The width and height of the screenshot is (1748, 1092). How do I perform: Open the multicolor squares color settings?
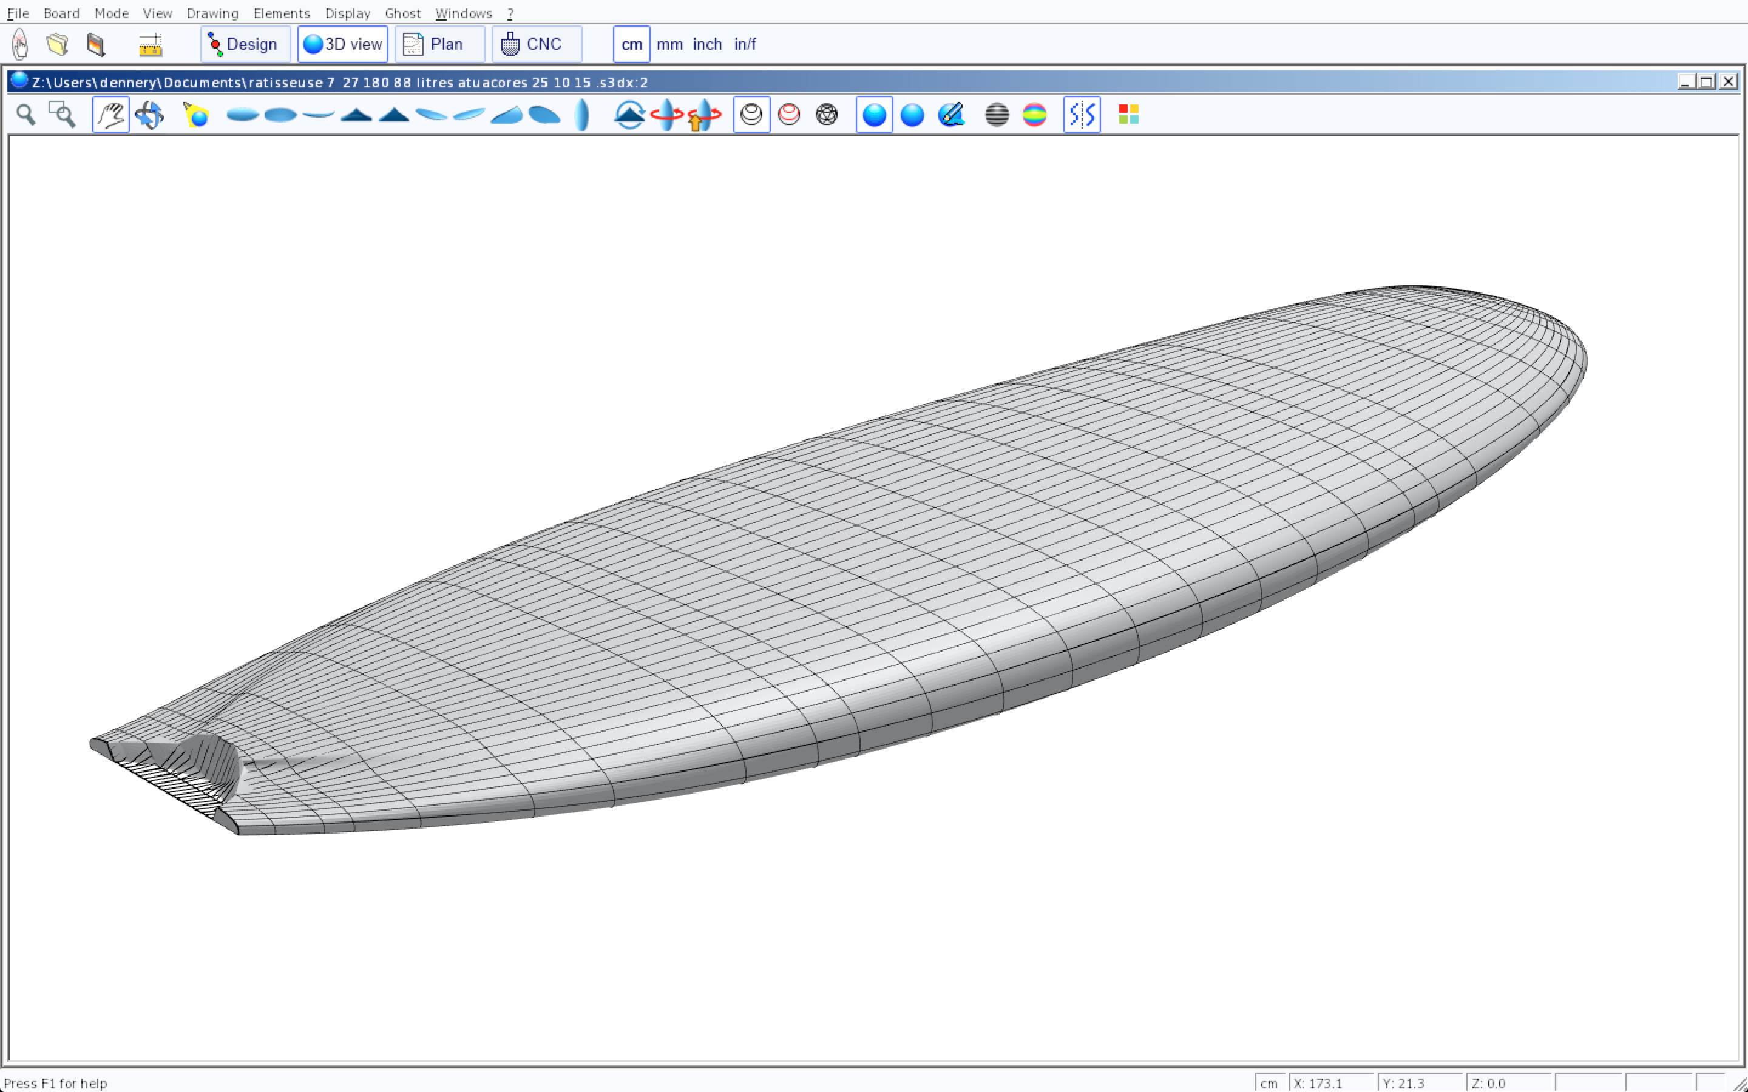tap(1128, 115)
